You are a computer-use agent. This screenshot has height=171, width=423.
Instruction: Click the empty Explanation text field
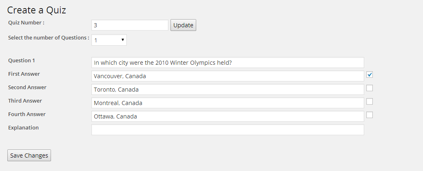(227, 130)
